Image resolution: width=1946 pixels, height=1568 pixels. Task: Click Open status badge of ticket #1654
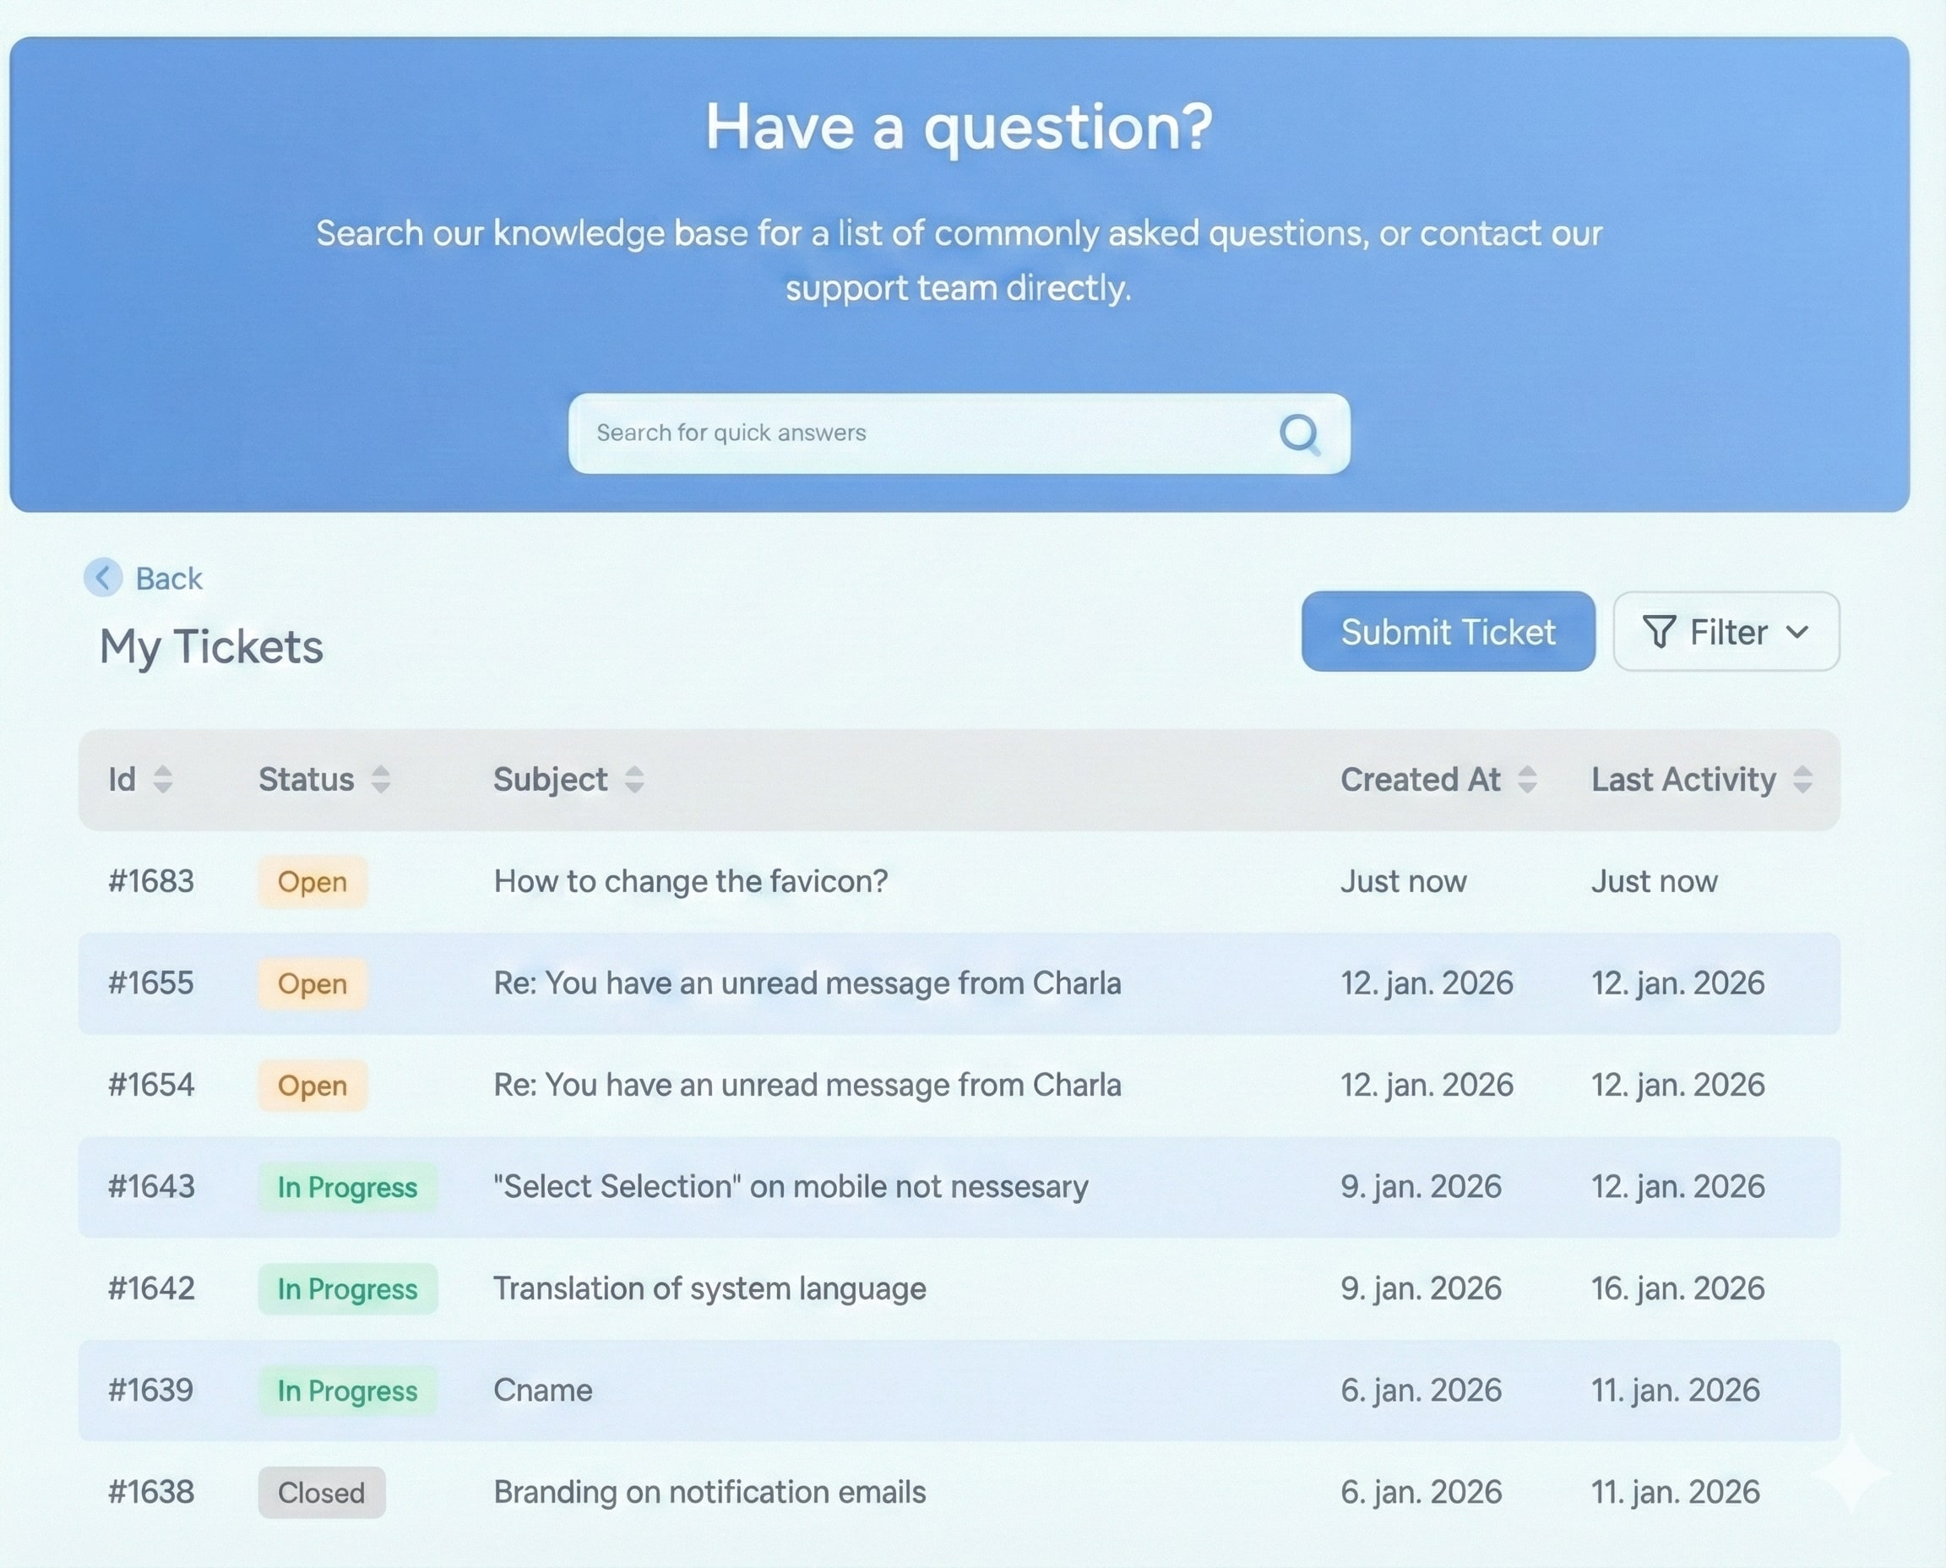click(x=312, y=1085)
